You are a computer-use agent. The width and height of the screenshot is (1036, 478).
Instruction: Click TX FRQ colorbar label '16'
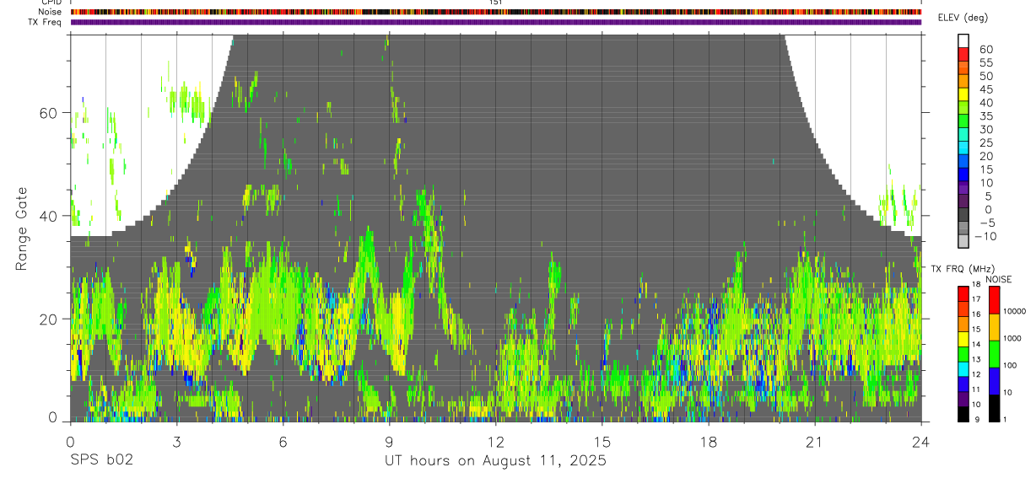click(975, 314)
